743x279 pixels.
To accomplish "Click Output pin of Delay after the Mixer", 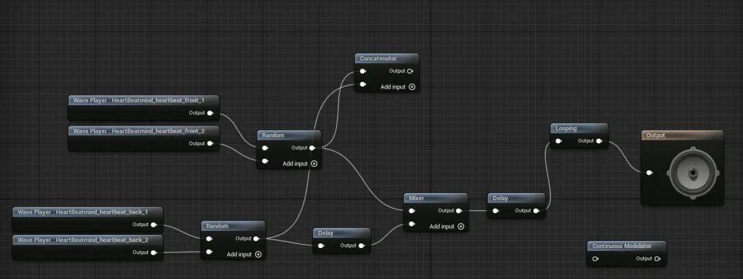I will coord(536,211).
